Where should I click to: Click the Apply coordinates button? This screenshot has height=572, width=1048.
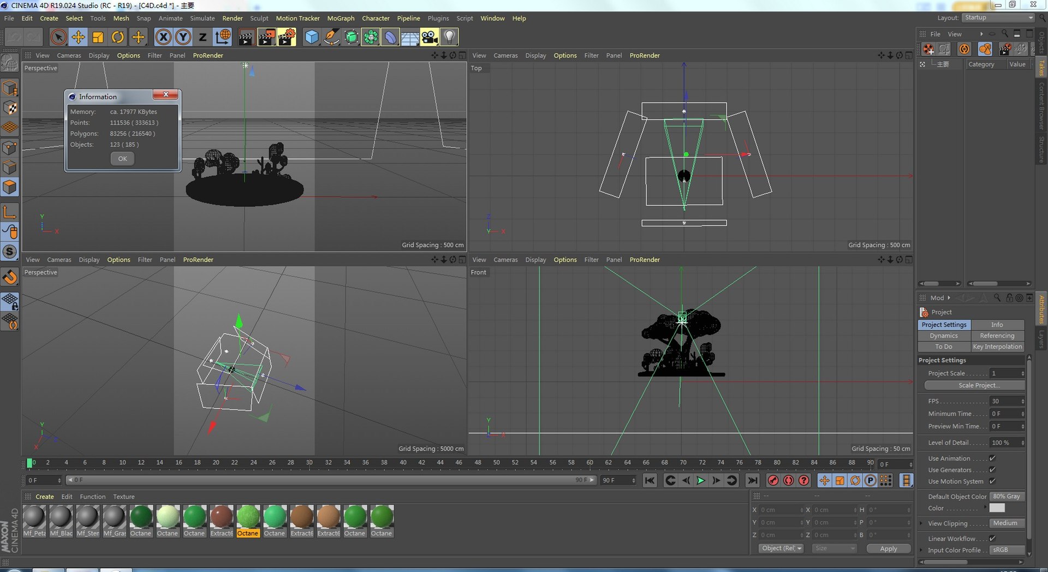(888, 549)
